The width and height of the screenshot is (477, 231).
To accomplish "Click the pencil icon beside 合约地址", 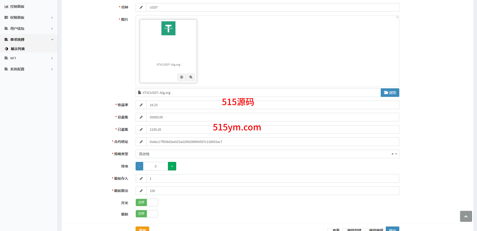I will pyautogui.click(x=141, y=142).
